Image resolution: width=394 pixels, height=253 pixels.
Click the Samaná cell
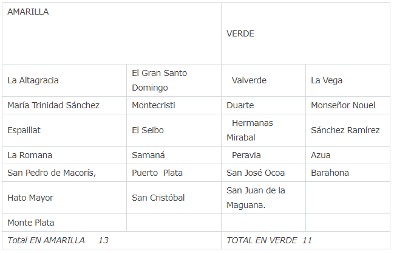(x=148, y=155)
